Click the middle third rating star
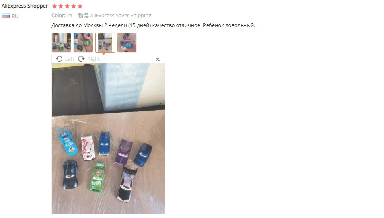The width and height of the screenshot is (384, 218). [67, 6]
